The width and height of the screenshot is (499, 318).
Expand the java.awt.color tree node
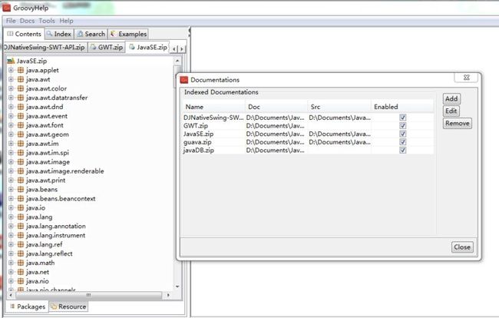pos(12,88)
